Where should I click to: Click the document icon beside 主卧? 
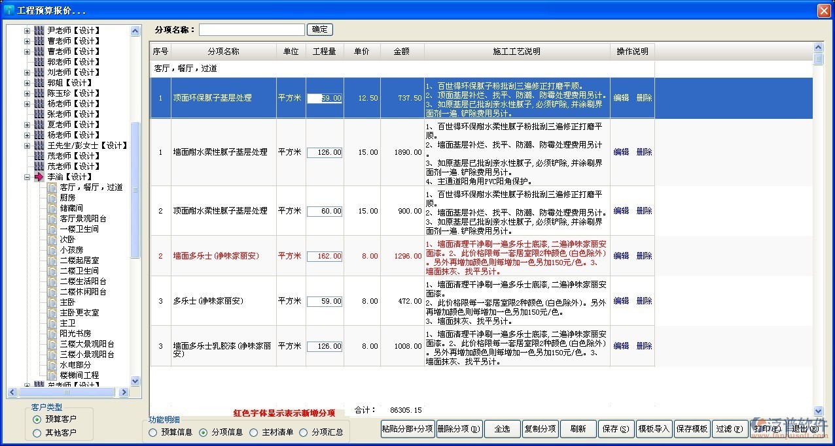pos(52,302)
